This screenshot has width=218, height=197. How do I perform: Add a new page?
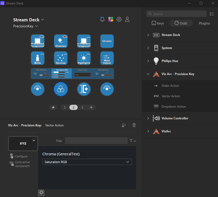[x=91, y=107]
